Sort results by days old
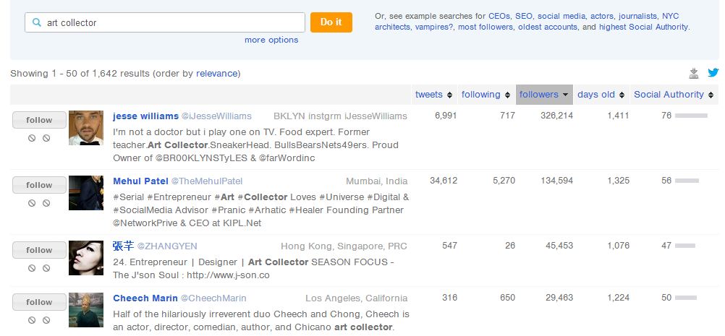 600,95
